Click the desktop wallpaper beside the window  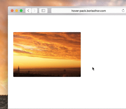point(4,55)
